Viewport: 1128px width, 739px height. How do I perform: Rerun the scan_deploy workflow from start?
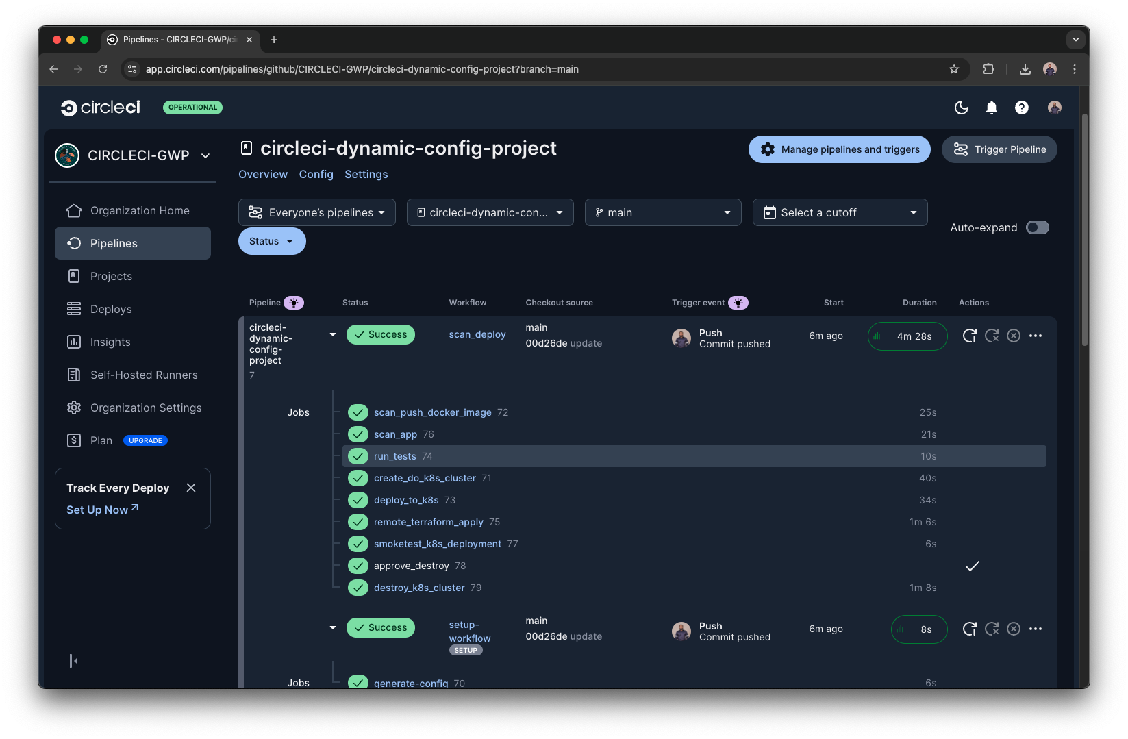click(969, 336)
